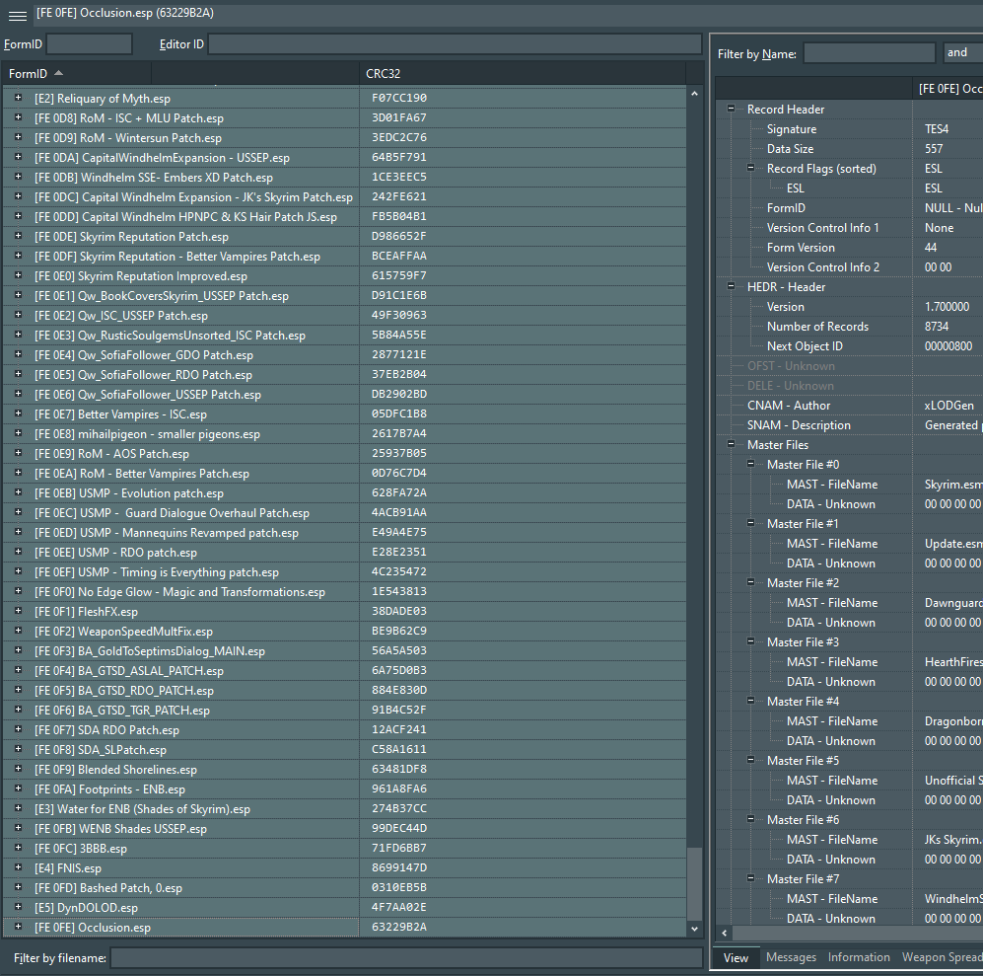Select the Form Version row
This screenshot has width=983, height=976.
point(850,248)
